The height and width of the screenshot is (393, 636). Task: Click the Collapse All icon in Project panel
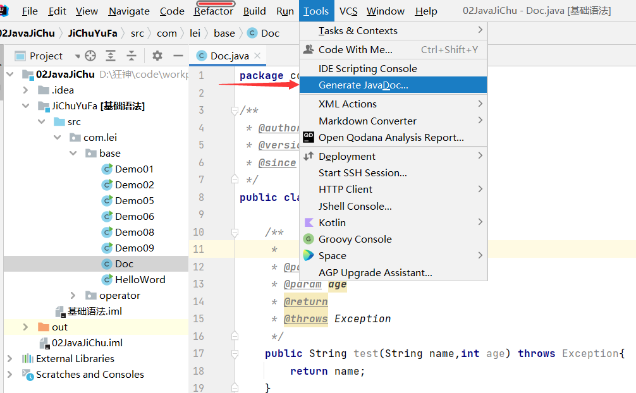(131, 56)
